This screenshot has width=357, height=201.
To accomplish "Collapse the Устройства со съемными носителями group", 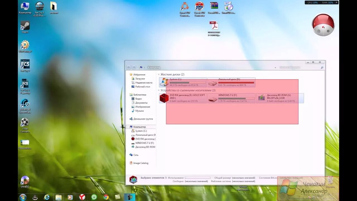I will [x=159, y=90].
